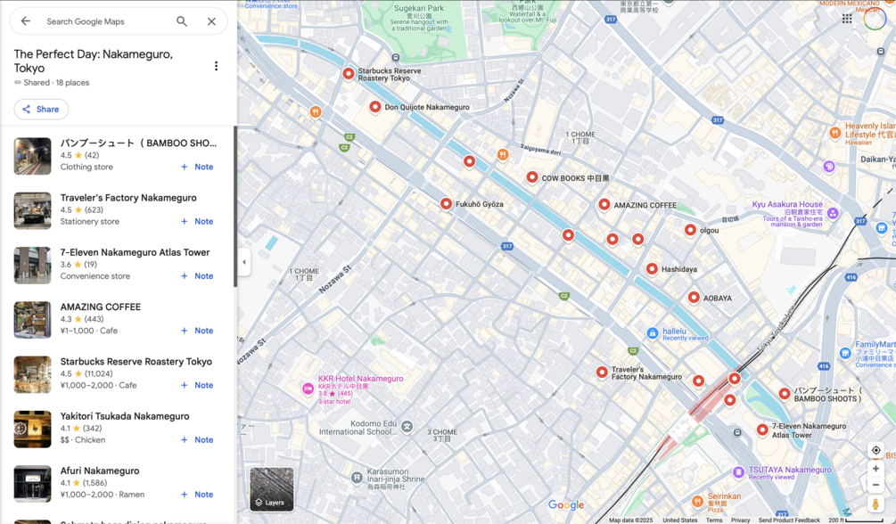Open 7-Eleven Atlas Tower thumbnail photo

click(33, 266)
